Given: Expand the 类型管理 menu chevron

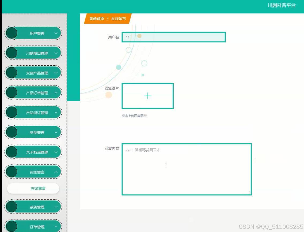Looking at the screenshot, I should pyautogui.click(x=56, y=132).
